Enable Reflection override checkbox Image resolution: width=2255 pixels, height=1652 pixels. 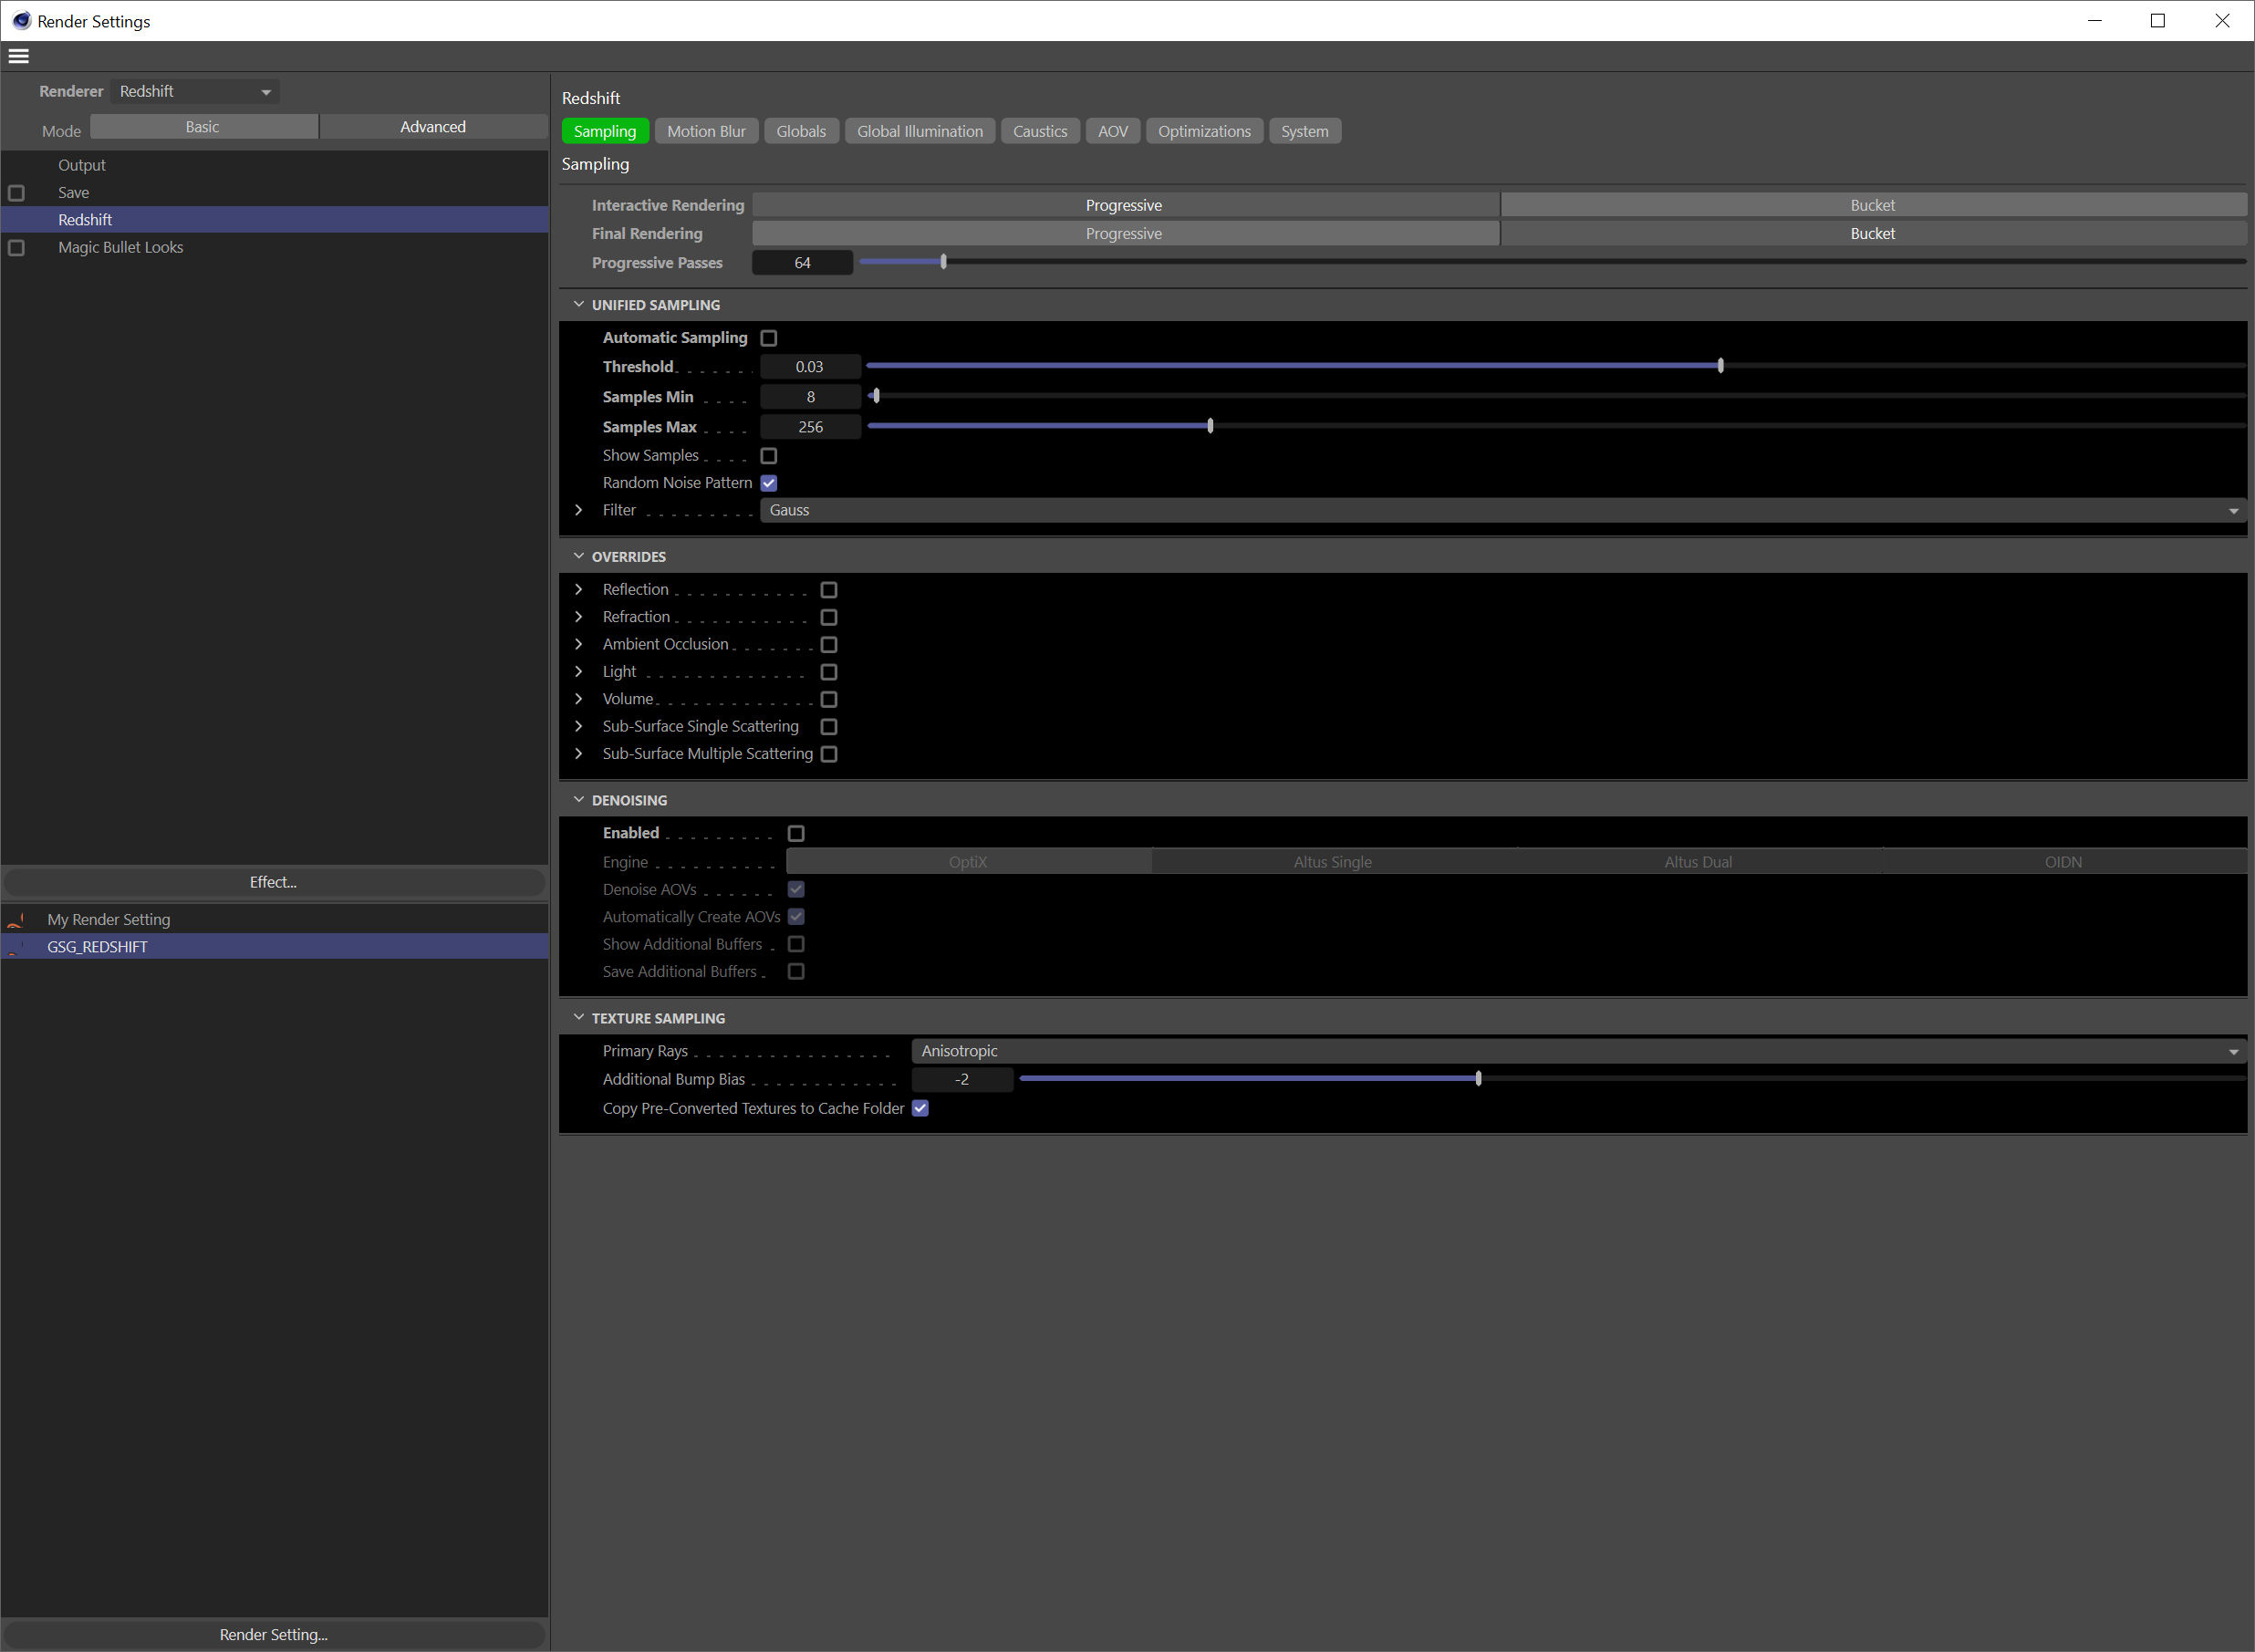[829, 590]
